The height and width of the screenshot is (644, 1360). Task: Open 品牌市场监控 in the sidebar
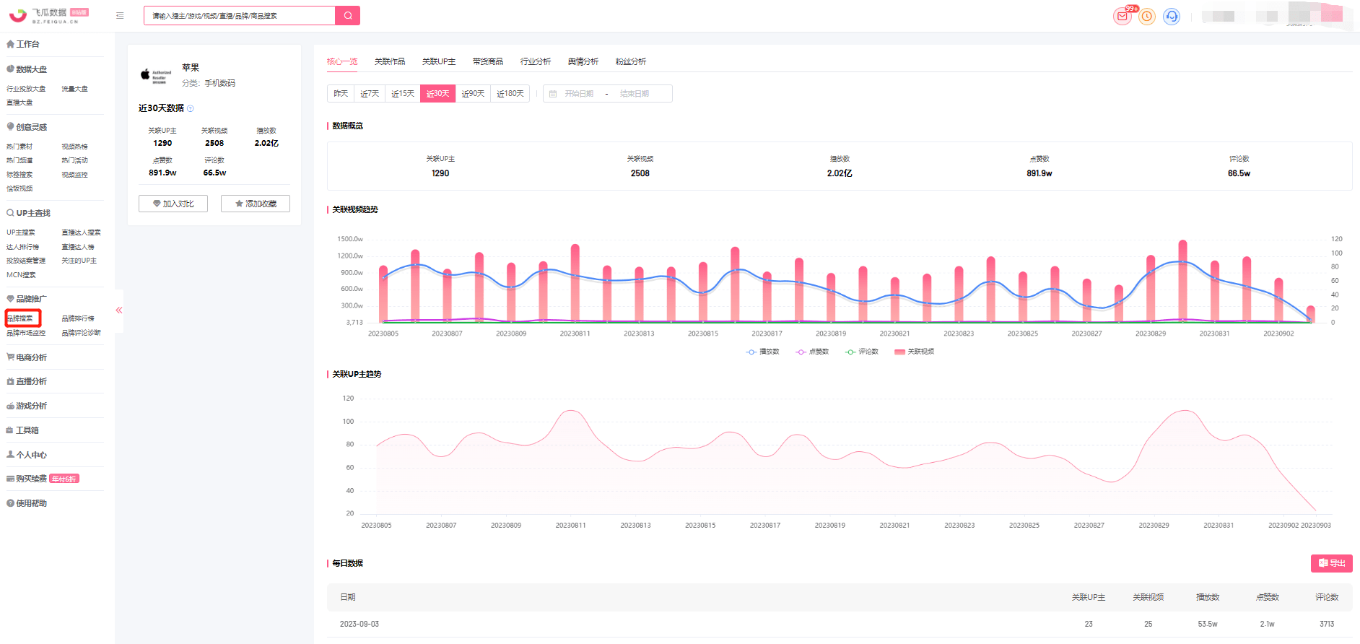(x=26, y=333)
